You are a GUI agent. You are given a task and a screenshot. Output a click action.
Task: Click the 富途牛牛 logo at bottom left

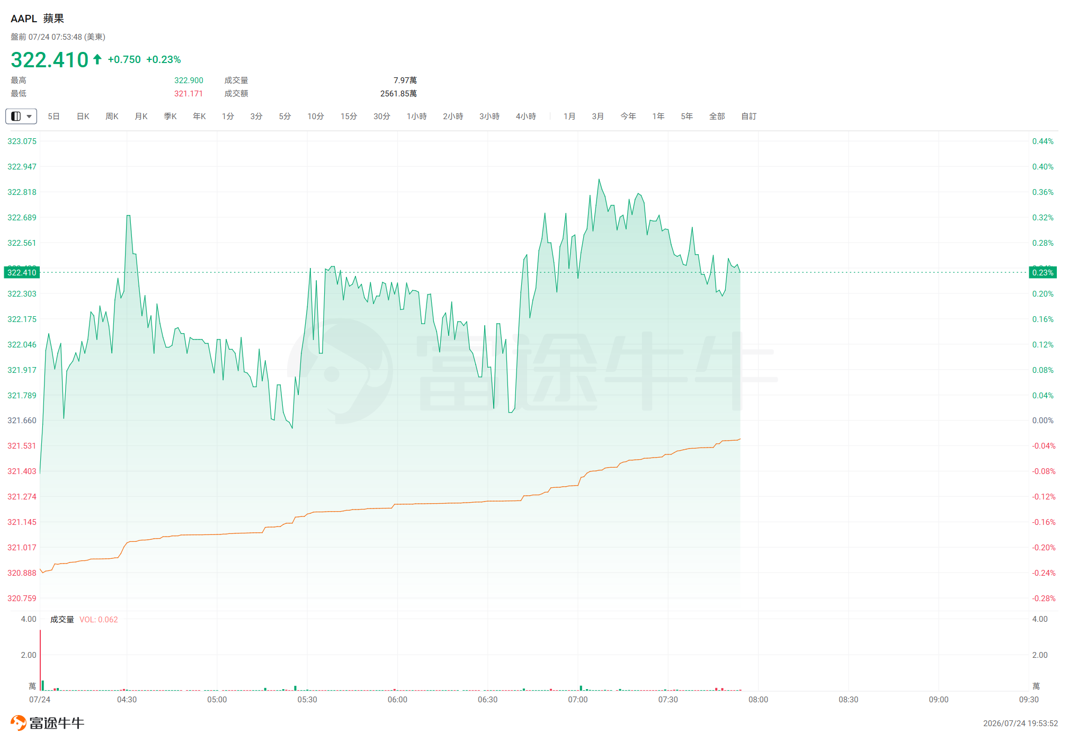[x=48, y=723]
